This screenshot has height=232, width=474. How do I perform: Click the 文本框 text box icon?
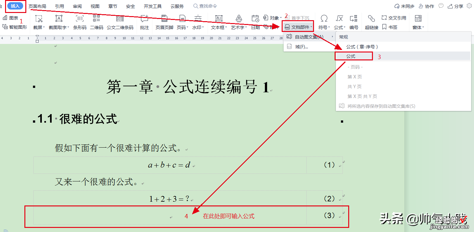(219, 19)
